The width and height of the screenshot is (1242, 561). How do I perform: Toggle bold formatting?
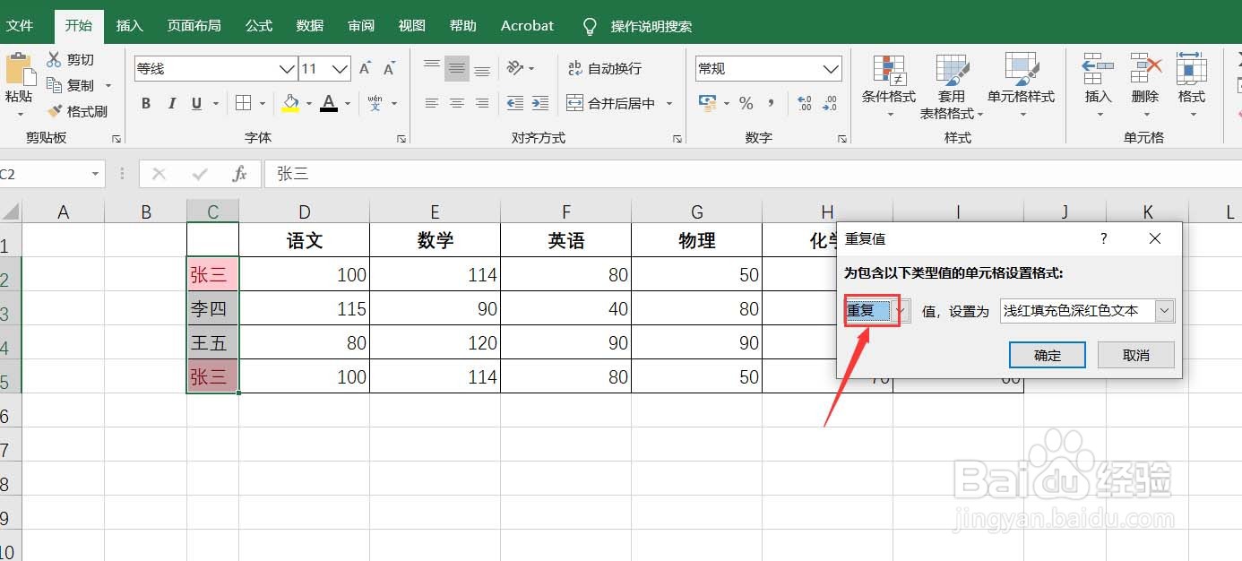pyautogui.click(x=145, y=103)
